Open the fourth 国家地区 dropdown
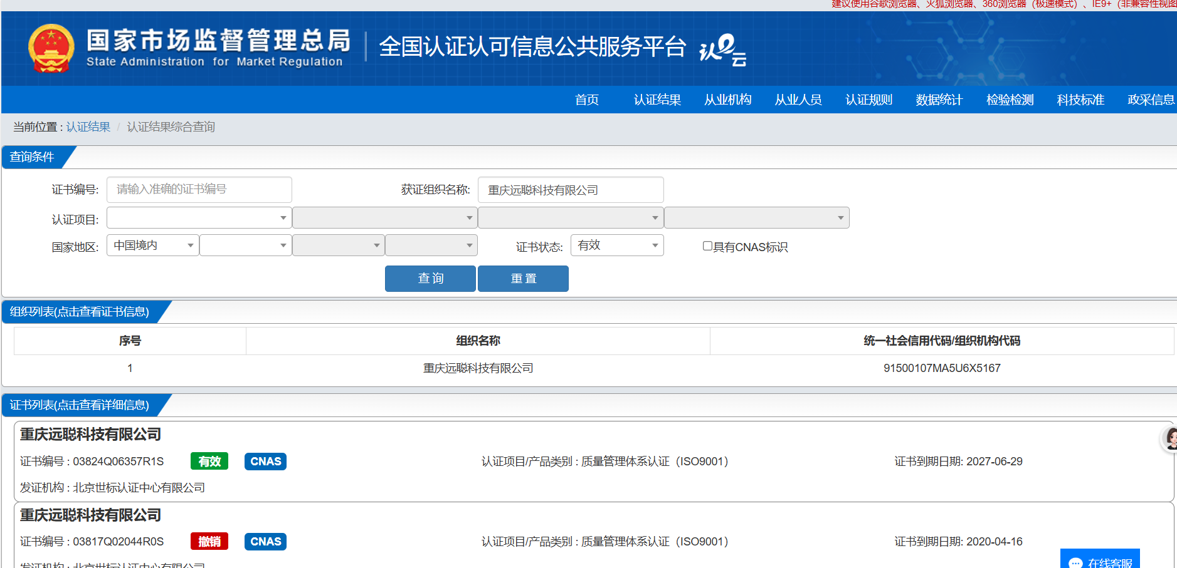This screenshot has height=568, width=1177. tap(431, 245)
